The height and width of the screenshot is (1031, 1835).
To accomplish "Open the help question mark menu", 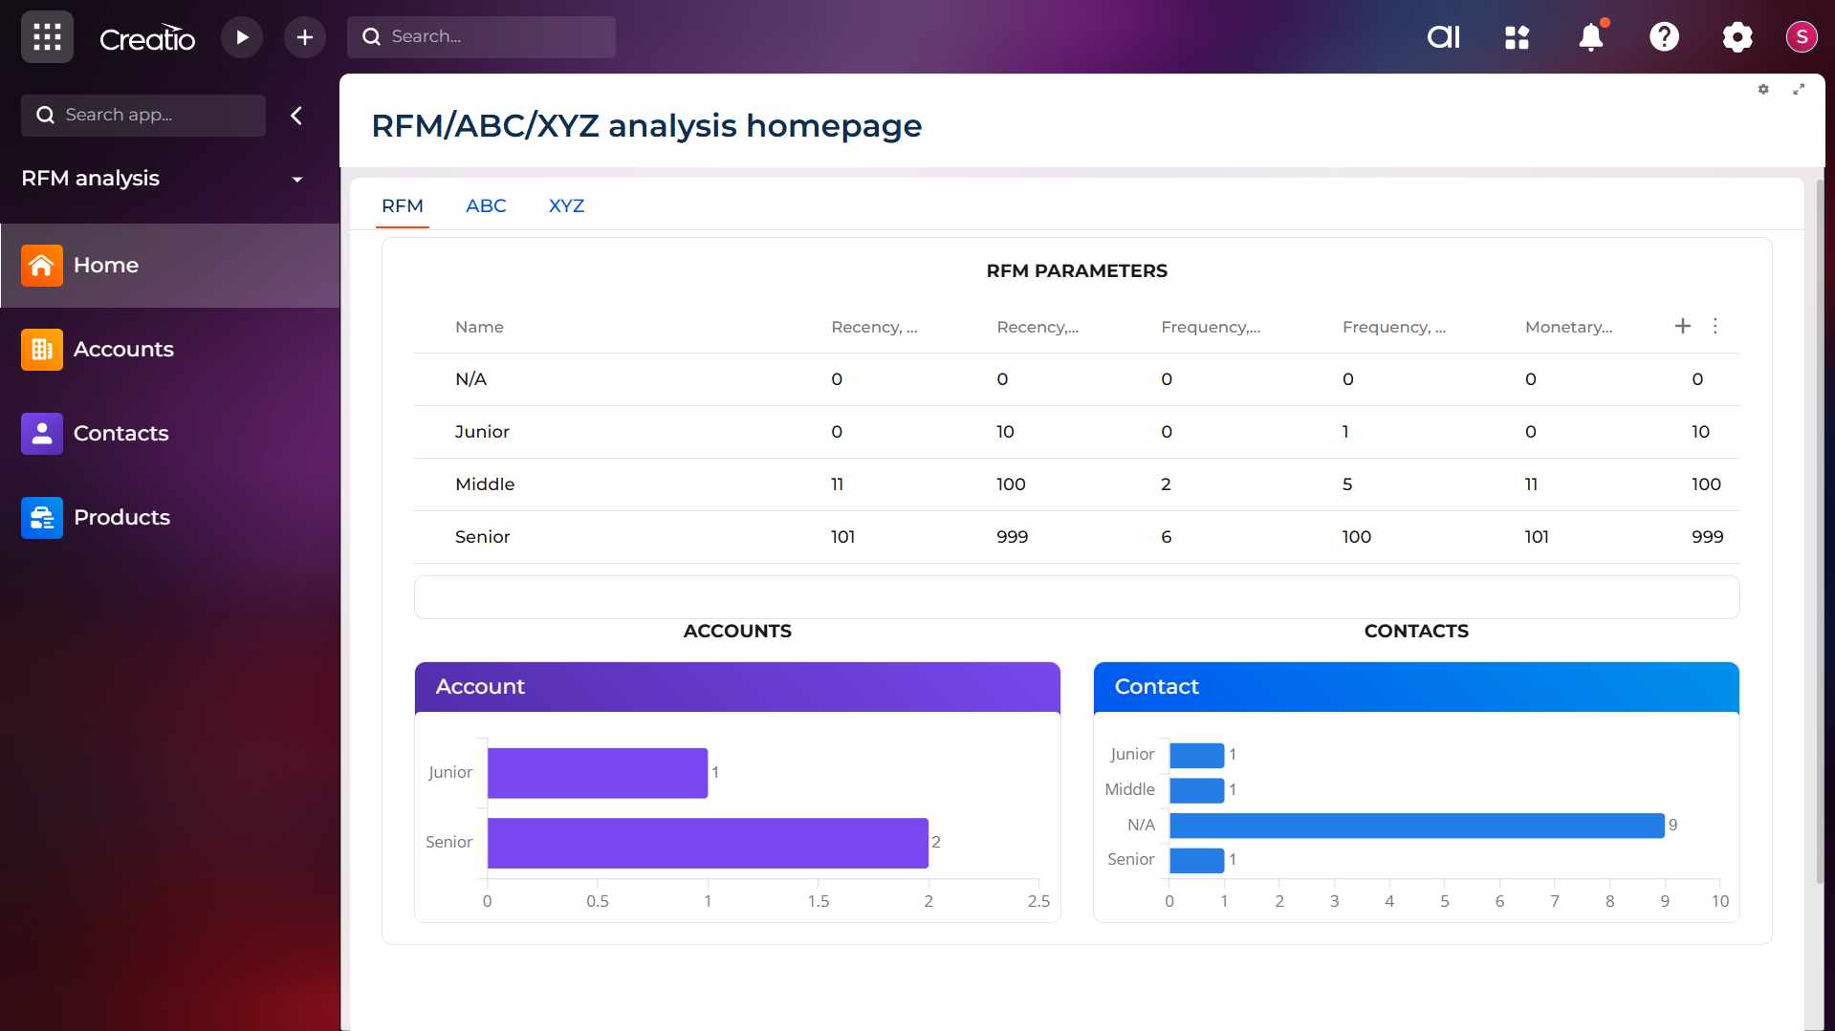I will 1664,37.
